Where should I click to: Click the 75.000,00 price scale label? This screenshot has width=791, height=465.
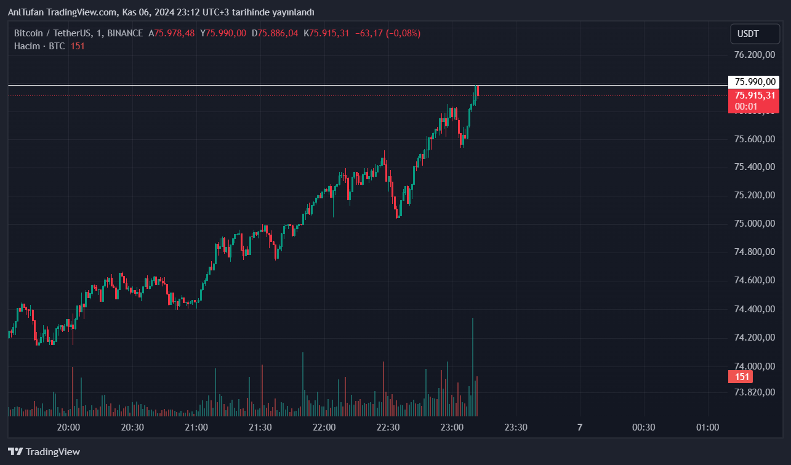pyautogui.click(x=754, y=224)
